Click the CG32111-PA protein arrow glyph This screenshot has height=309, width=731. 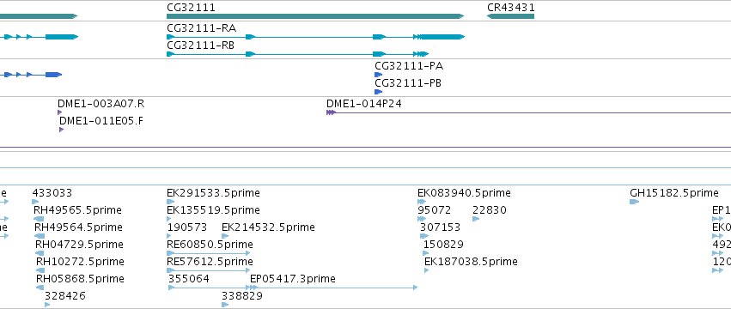tap(379, 75)
